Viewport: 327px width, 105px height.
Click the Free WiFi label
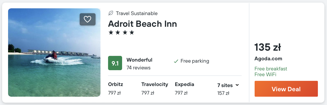pos(265,75)
